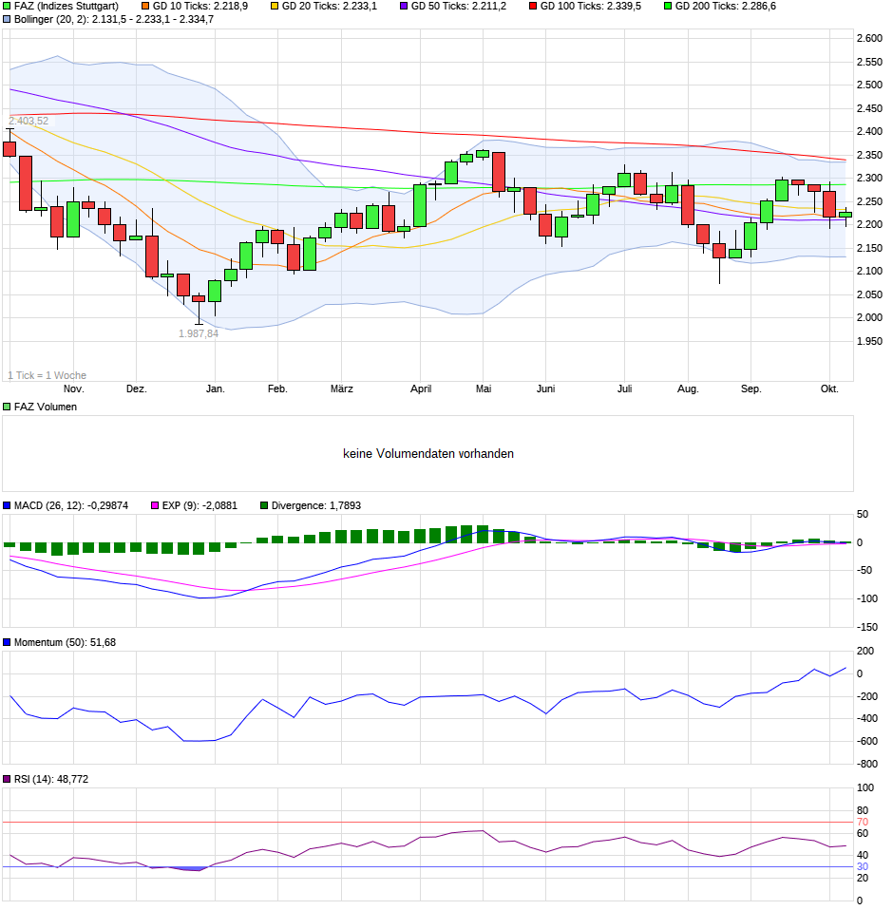The width and height of the screenshot is (893, 910).
Task: Select the FAZ (Indizes Stuttgart) title label
Action: click(x=66, y=6)
